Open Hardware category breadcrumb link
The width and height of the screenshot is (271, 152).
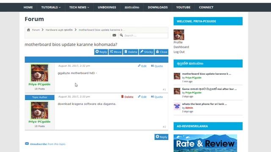pyautogui.click(x=59, y=30)
